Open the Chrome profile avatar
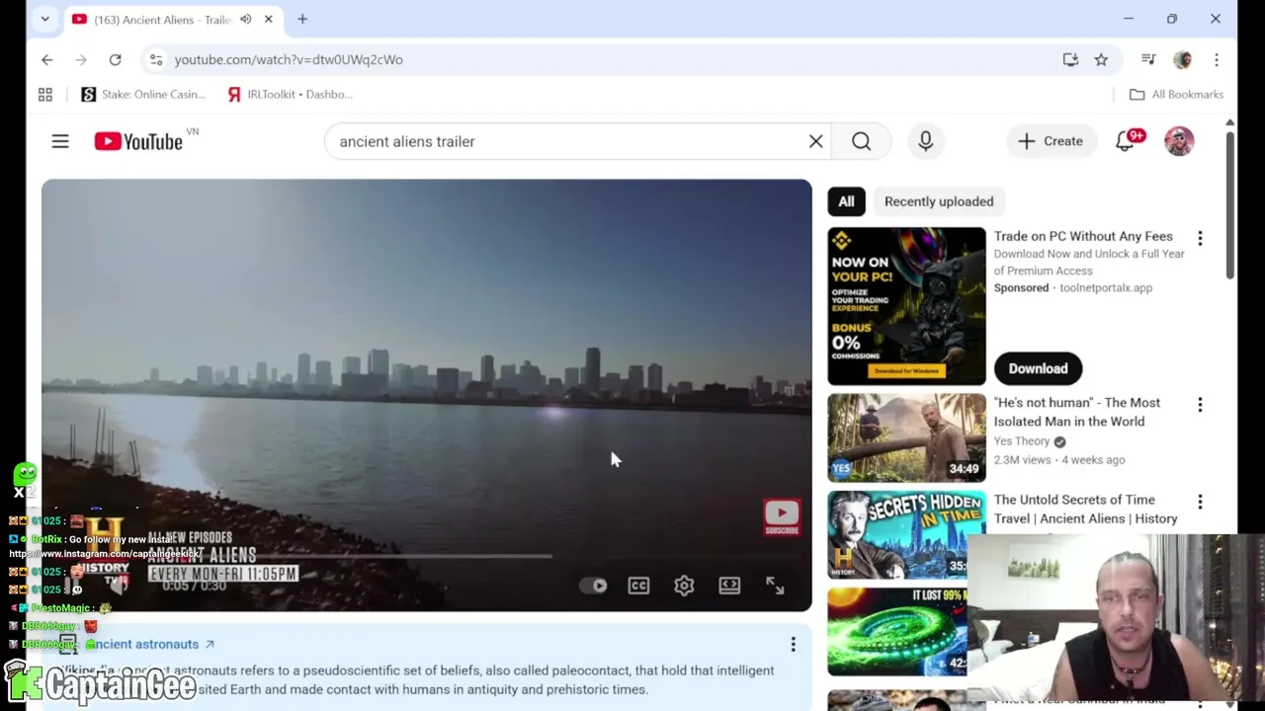This screenshot has width=1265, height=711. click(1183, 59)
